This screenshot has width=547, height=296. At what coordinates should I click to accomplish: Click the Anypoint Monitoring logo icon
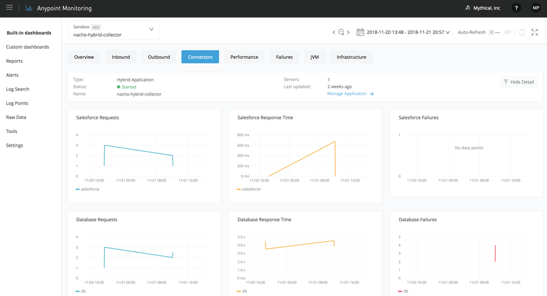point(28,8)
